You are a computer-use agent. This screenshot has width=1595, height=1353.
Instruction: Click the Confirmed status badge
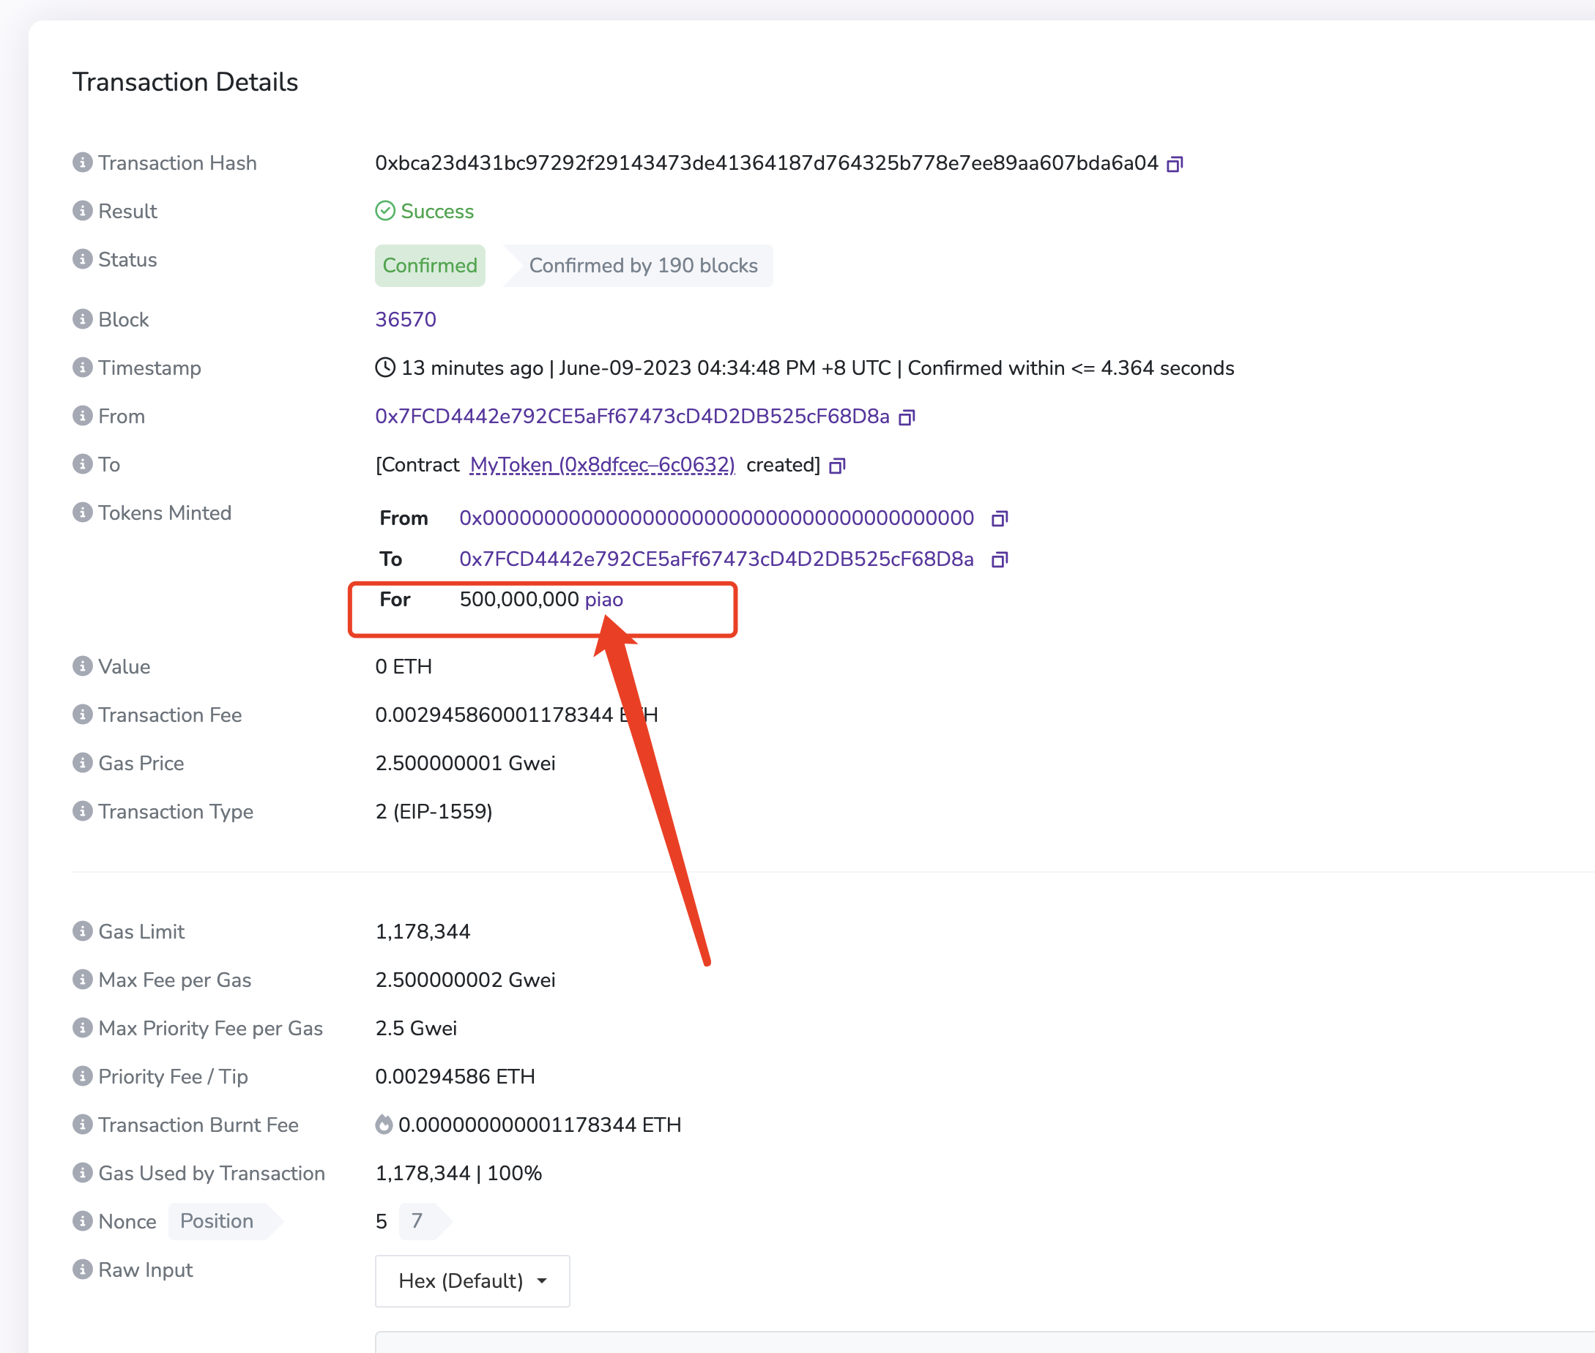click(430, 266)
